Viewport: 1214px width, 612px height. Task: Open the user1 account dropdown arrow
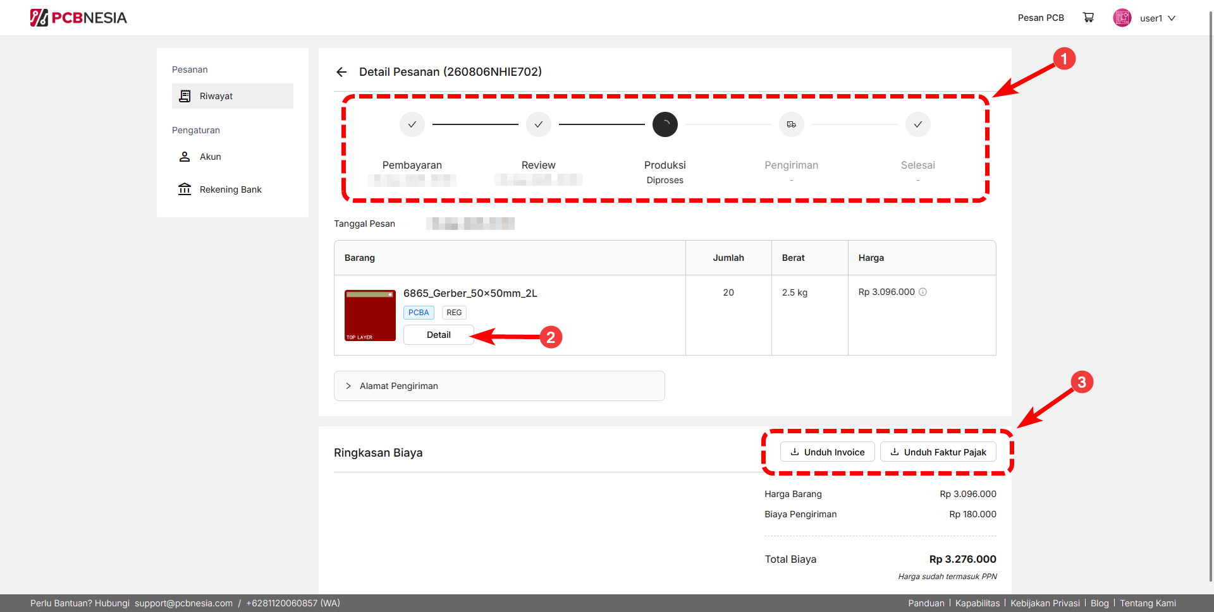(x=1172, y=18)
